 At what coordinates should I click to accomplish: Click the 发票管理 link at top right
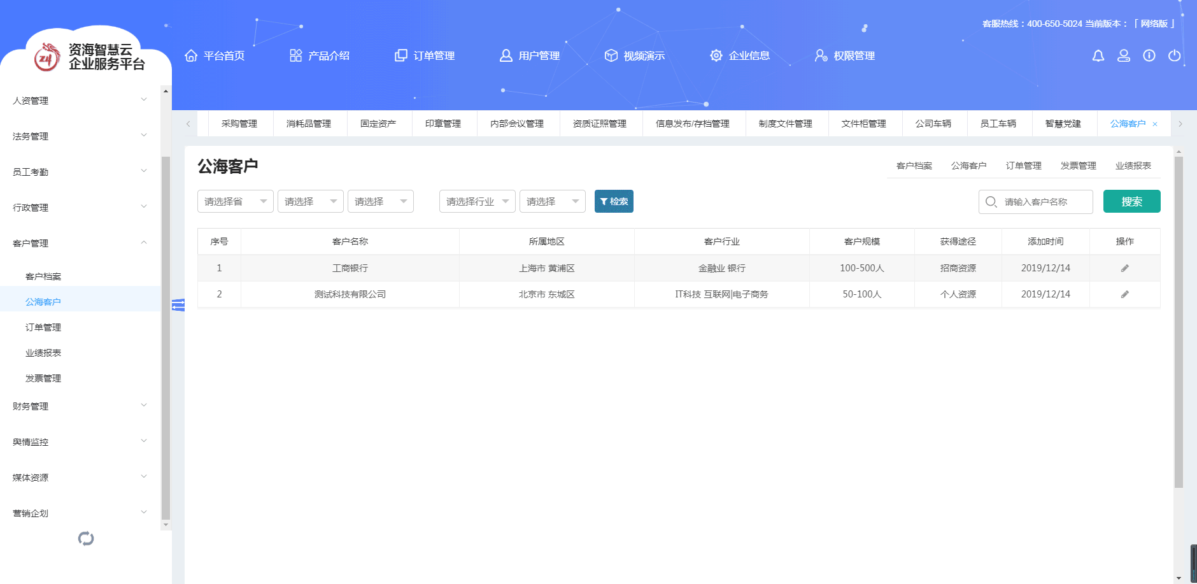[1078, 166]
